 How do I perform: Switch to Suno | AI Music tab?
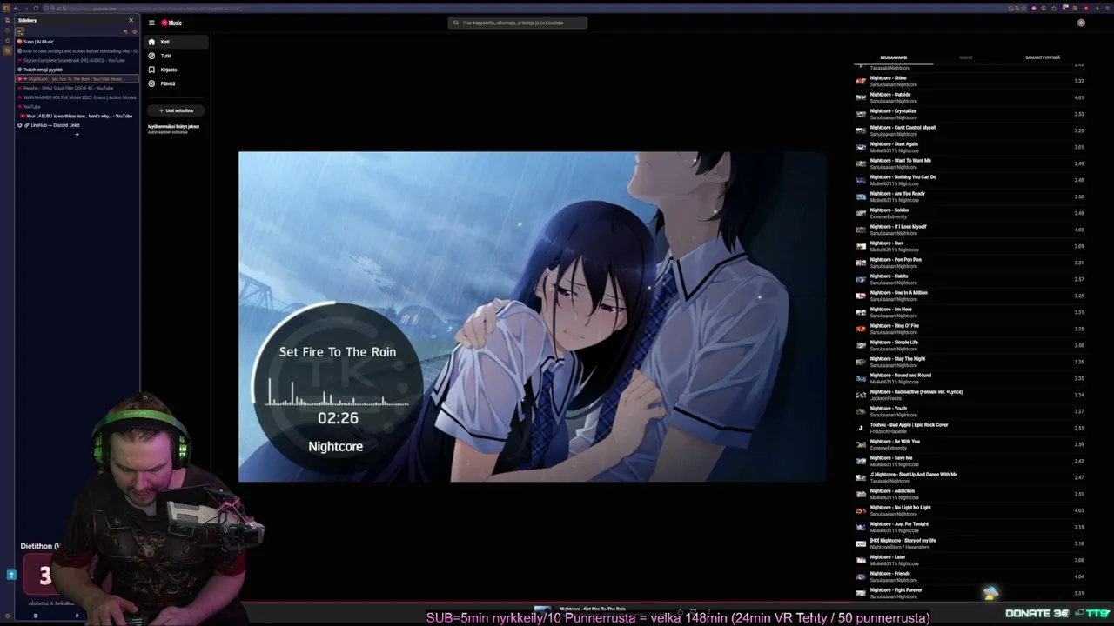pos(77,42)
